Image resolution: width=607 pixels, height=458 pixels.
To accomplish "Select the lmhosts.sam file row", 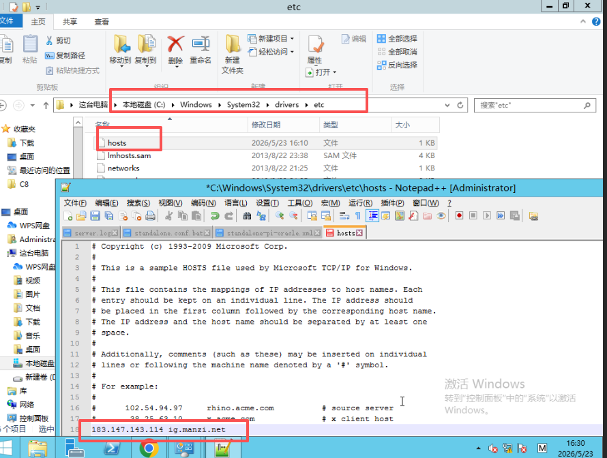I will click(265, 155).
